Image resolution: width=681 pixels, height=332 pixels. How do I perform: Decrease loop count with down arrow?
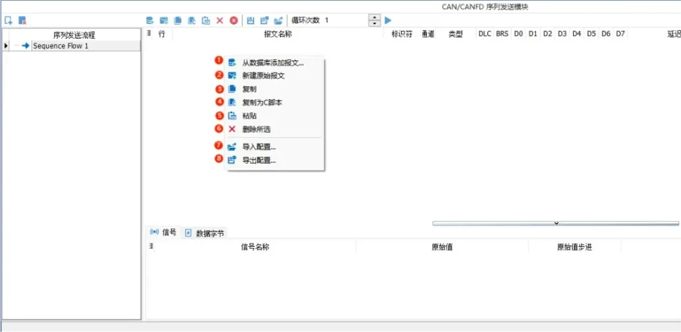(x=374, y=24)
